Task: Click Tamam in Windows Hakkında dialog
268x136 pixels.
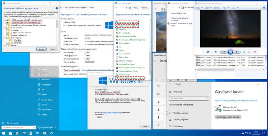Action: click(145, 126)
